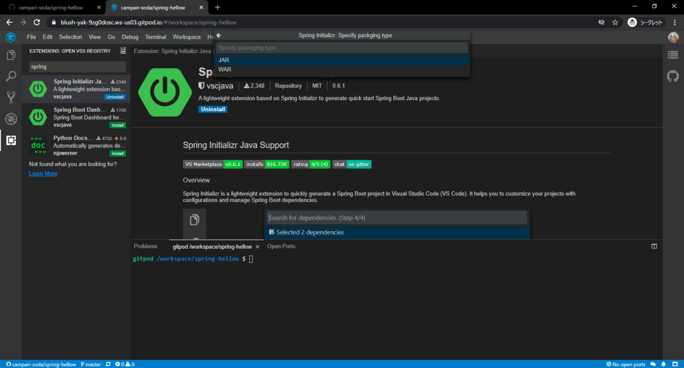This screenshot has width=684, height=368.
Task: Go back in Spring Initializr prompt
Action: tap(219, 35)
